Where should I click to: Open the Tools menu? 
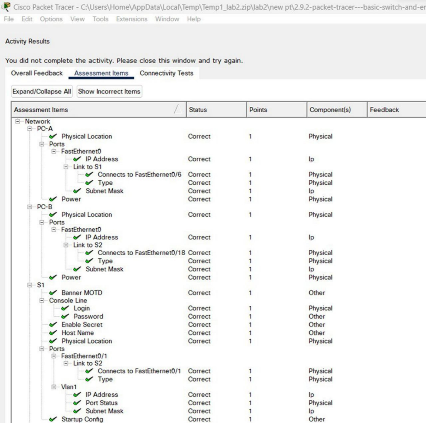(x=100, y=19)
